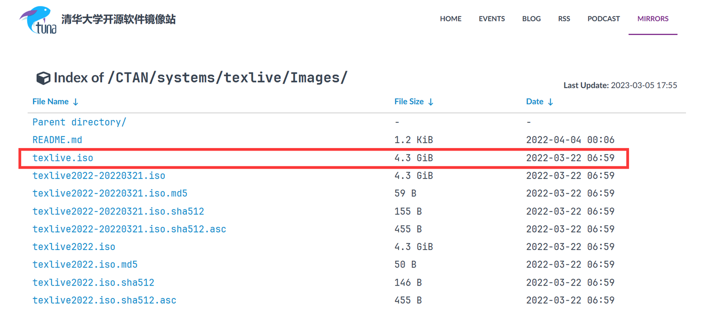Download the texlive2022.iso file
The width and height of the screenshot is (721, 330).
(x=74, y=247)
